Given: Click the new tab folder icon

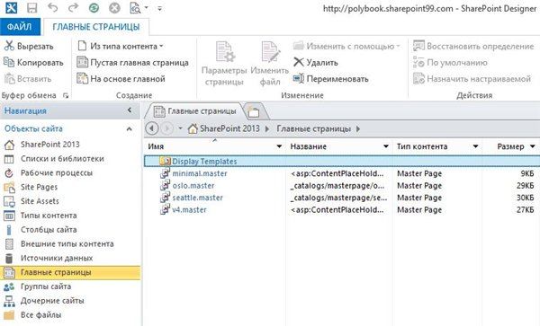Looking at the screenshot, I should (254, 111).
